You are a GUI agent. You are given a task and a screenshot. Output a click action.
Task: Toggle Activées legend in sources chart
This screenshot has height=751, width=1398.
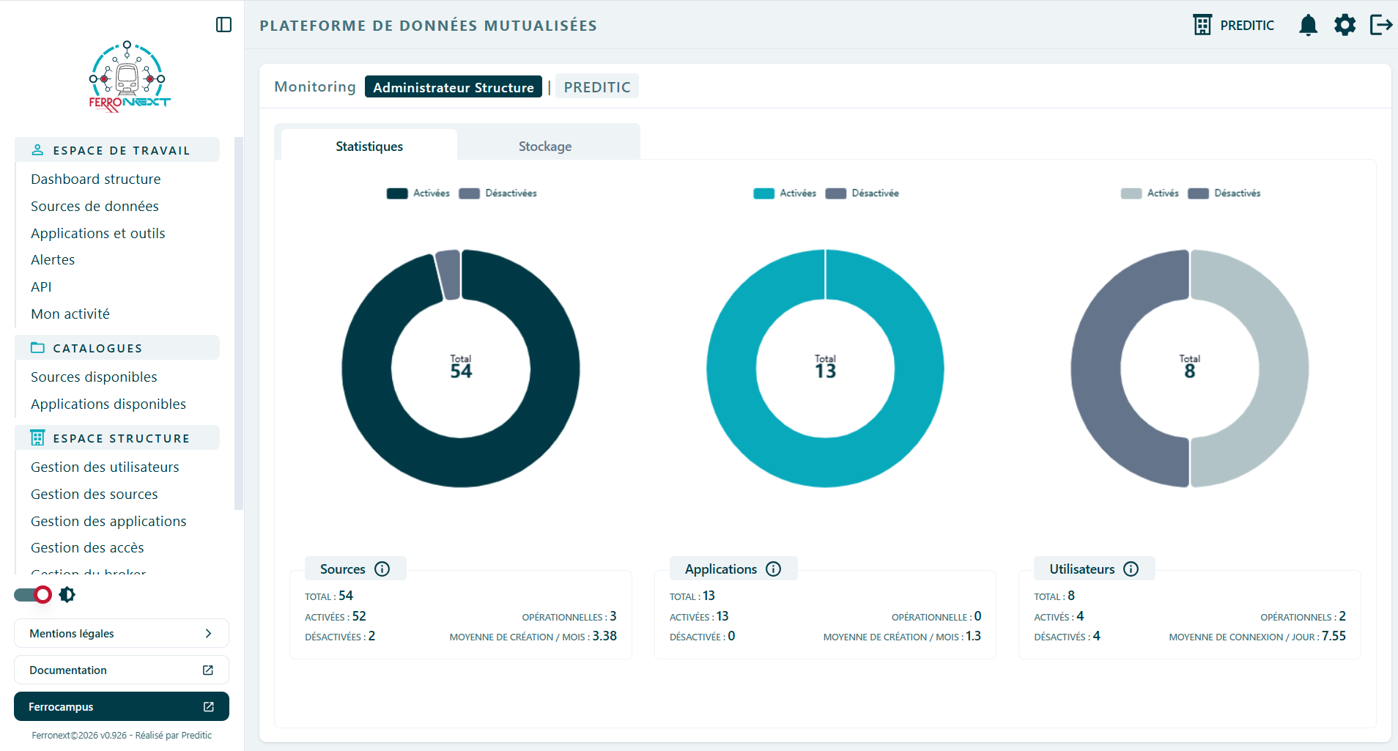point(418,193)
